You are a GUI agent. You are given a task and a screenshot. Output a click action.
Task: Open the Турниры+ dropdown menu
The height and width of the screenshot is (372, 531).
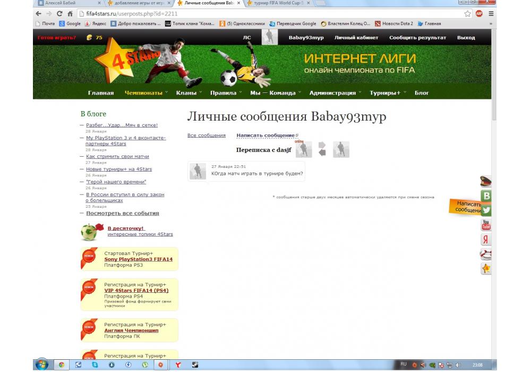pyautogui.click(x=387, y=93)
